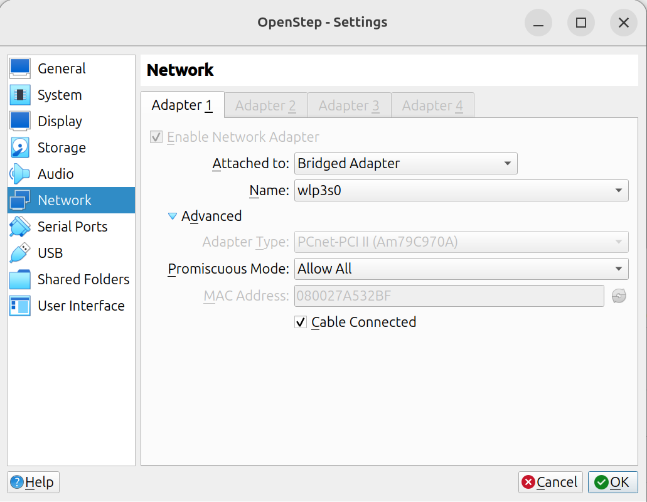Image resolution: width=647 pixels, height=502 pixels.
Task: Switch to the Adapter 2 tab
Action: [x=265, y=105]
